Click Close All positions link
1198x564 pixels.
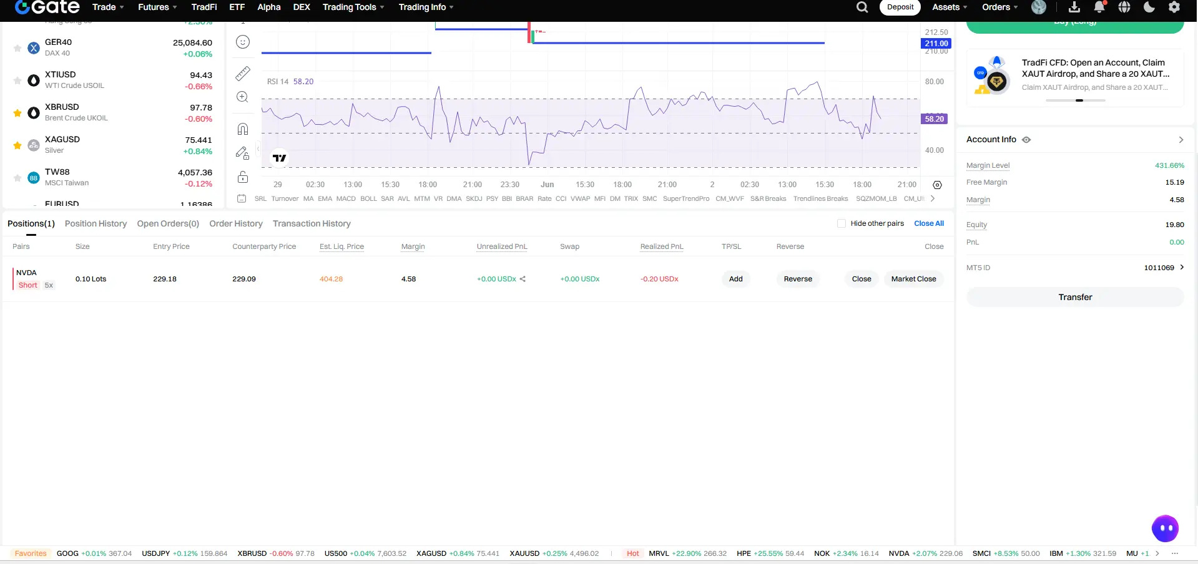(x=929, y=223)
